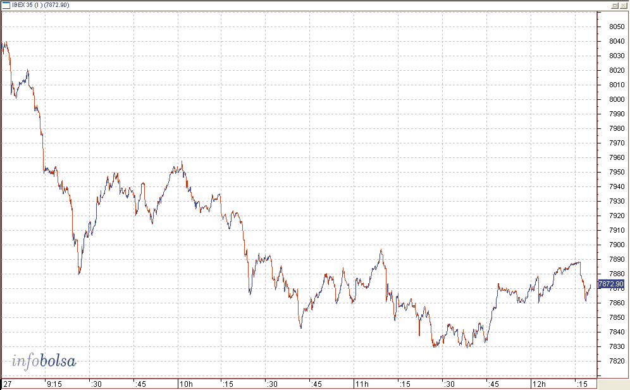Click the 27 date label on time axis

point(8,384)
